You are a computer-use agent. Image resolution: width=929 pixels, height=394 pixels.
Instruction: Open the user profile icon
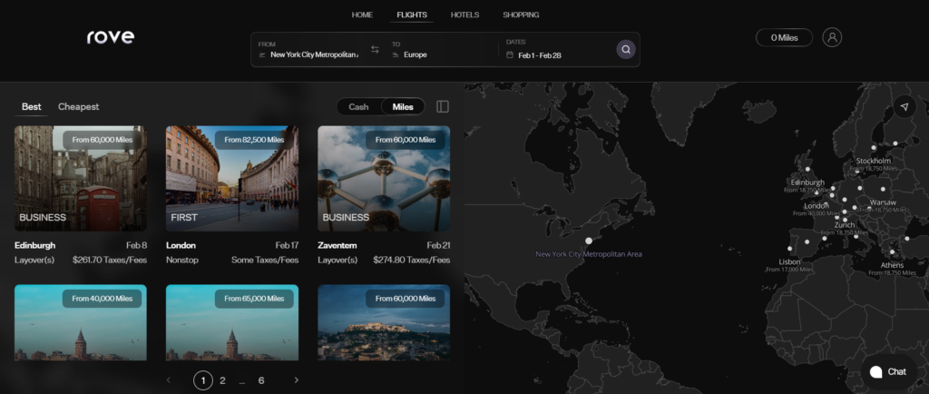832,37
